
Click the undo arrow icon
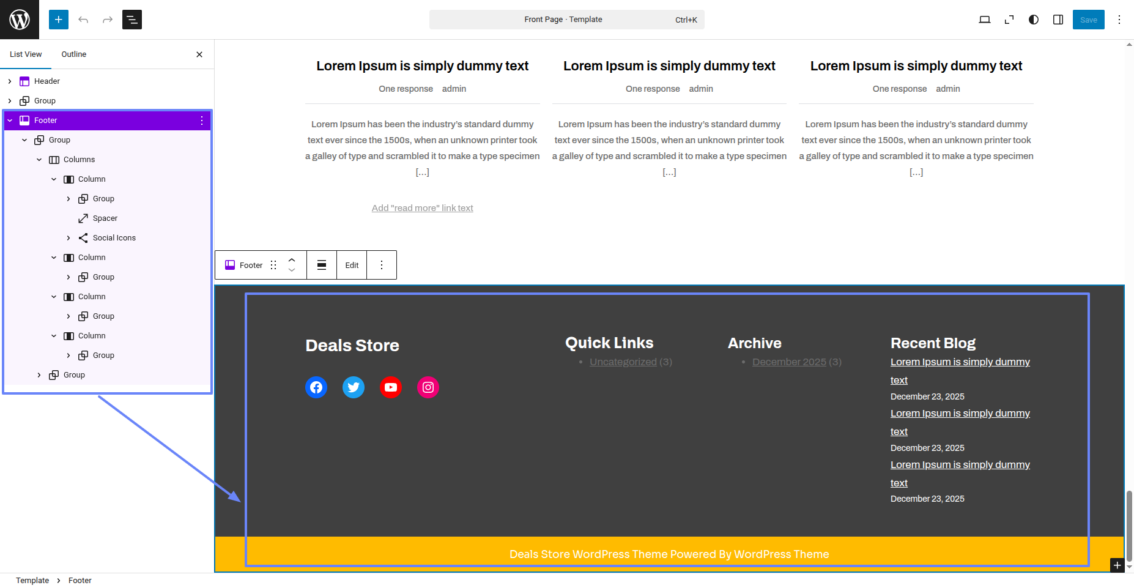point(83,20)
